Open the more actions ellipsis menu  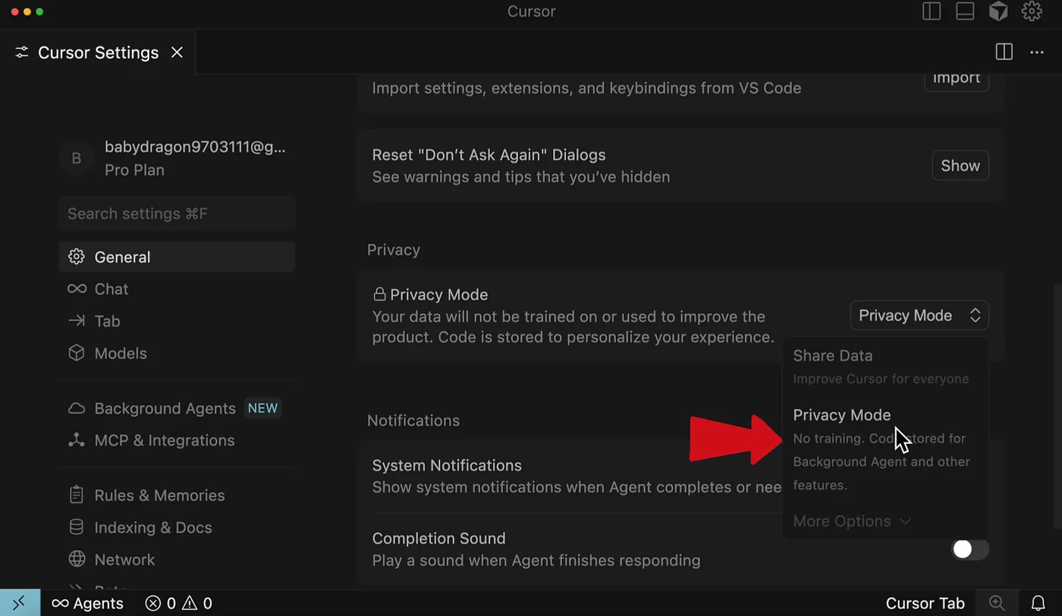click(1037, 52)
